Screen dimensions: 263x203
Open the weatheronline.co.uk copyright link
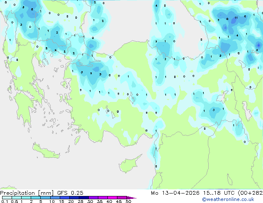pos(228,199)
